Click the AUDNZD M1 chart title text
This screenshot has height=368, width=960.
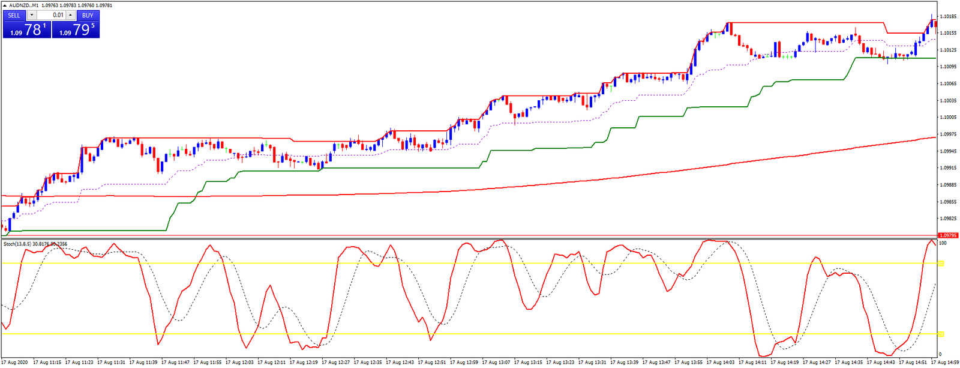coord(24,5)
